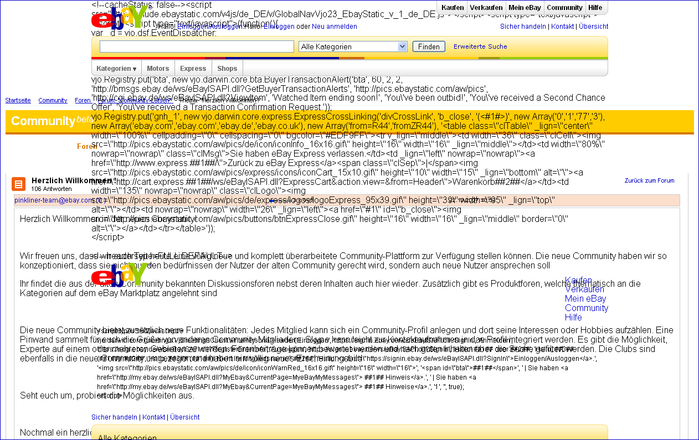Click the orange Foren heading
This screenshot has height=440, width=699.
pos(86,147)
